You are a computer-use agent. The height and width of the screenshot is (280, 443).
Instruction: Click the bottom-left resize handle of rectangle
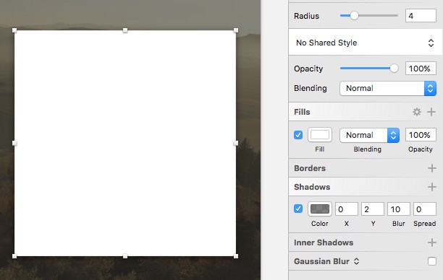[x=14, y=256]
